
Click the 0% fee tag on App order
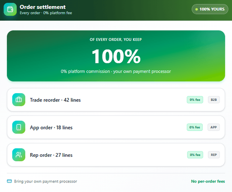coord(195,127)
